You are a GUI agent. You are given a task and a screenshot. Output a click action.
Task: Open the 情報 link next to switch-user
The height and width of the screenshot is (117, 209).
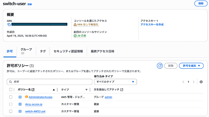coord(29,4)
